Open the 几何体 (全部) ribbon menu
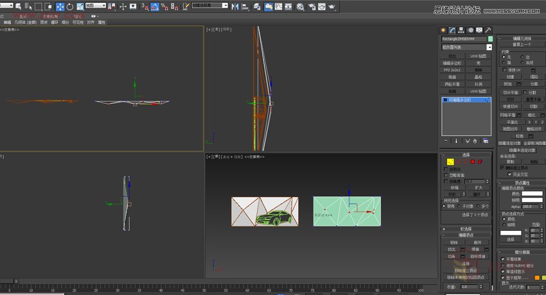 click(27, 22)
